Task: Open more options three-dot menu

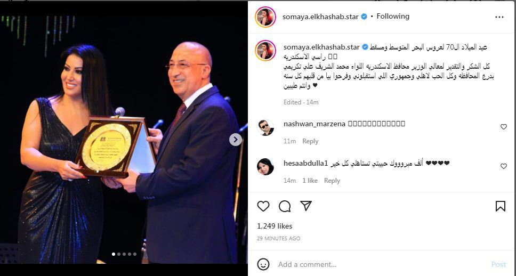Action: tap(499, 17)
